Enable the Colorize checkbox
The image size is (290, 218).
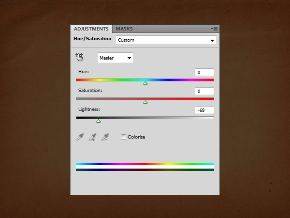pos(124,137)
